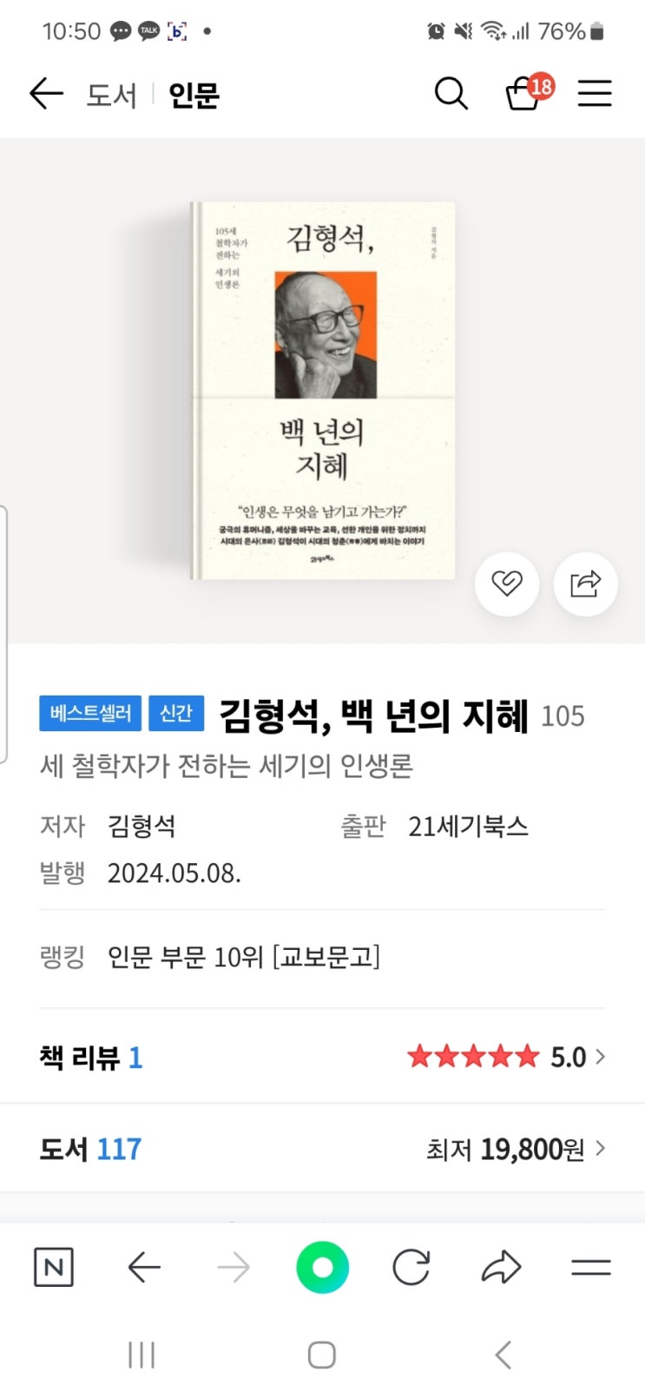The image size is (645, 1398).
Task: Open publisher link 21세기북스
Action: (x=468, y=826)
